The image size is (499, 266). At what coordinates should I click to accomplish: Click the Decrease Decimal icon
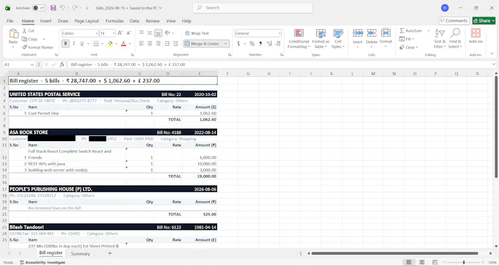point(278,44)
